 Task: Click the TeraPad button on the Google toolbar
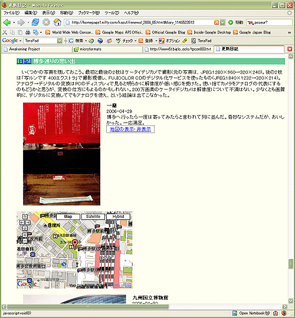pos(201,41)
